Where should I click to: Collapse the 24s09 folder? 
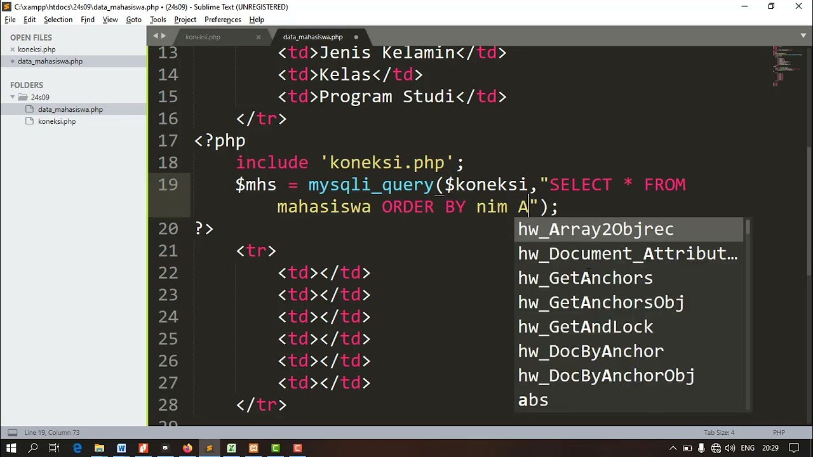[x=13, y=97]
